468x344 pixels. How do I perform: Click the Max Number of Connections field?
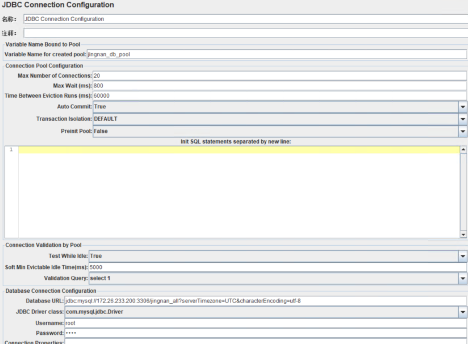click(x=280, y=76)
